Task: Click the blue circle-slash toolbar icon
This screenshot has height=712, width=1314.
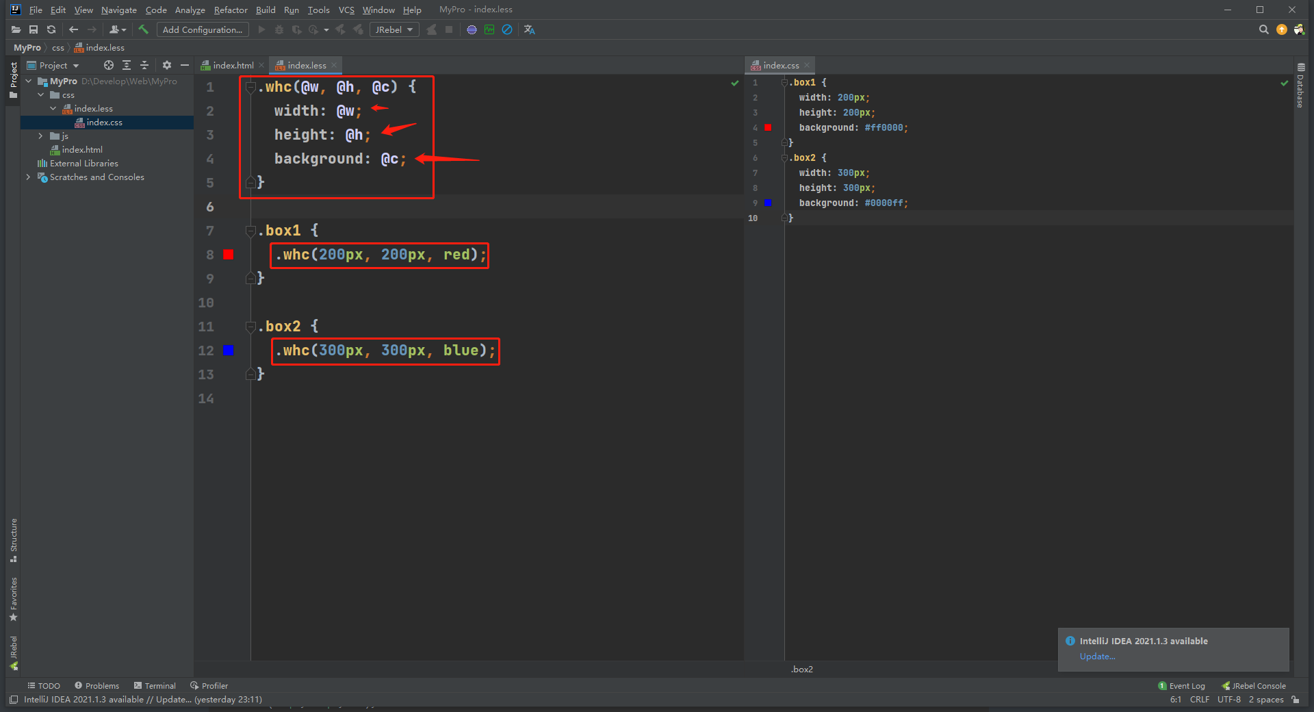Action: [x=507, y=29]
